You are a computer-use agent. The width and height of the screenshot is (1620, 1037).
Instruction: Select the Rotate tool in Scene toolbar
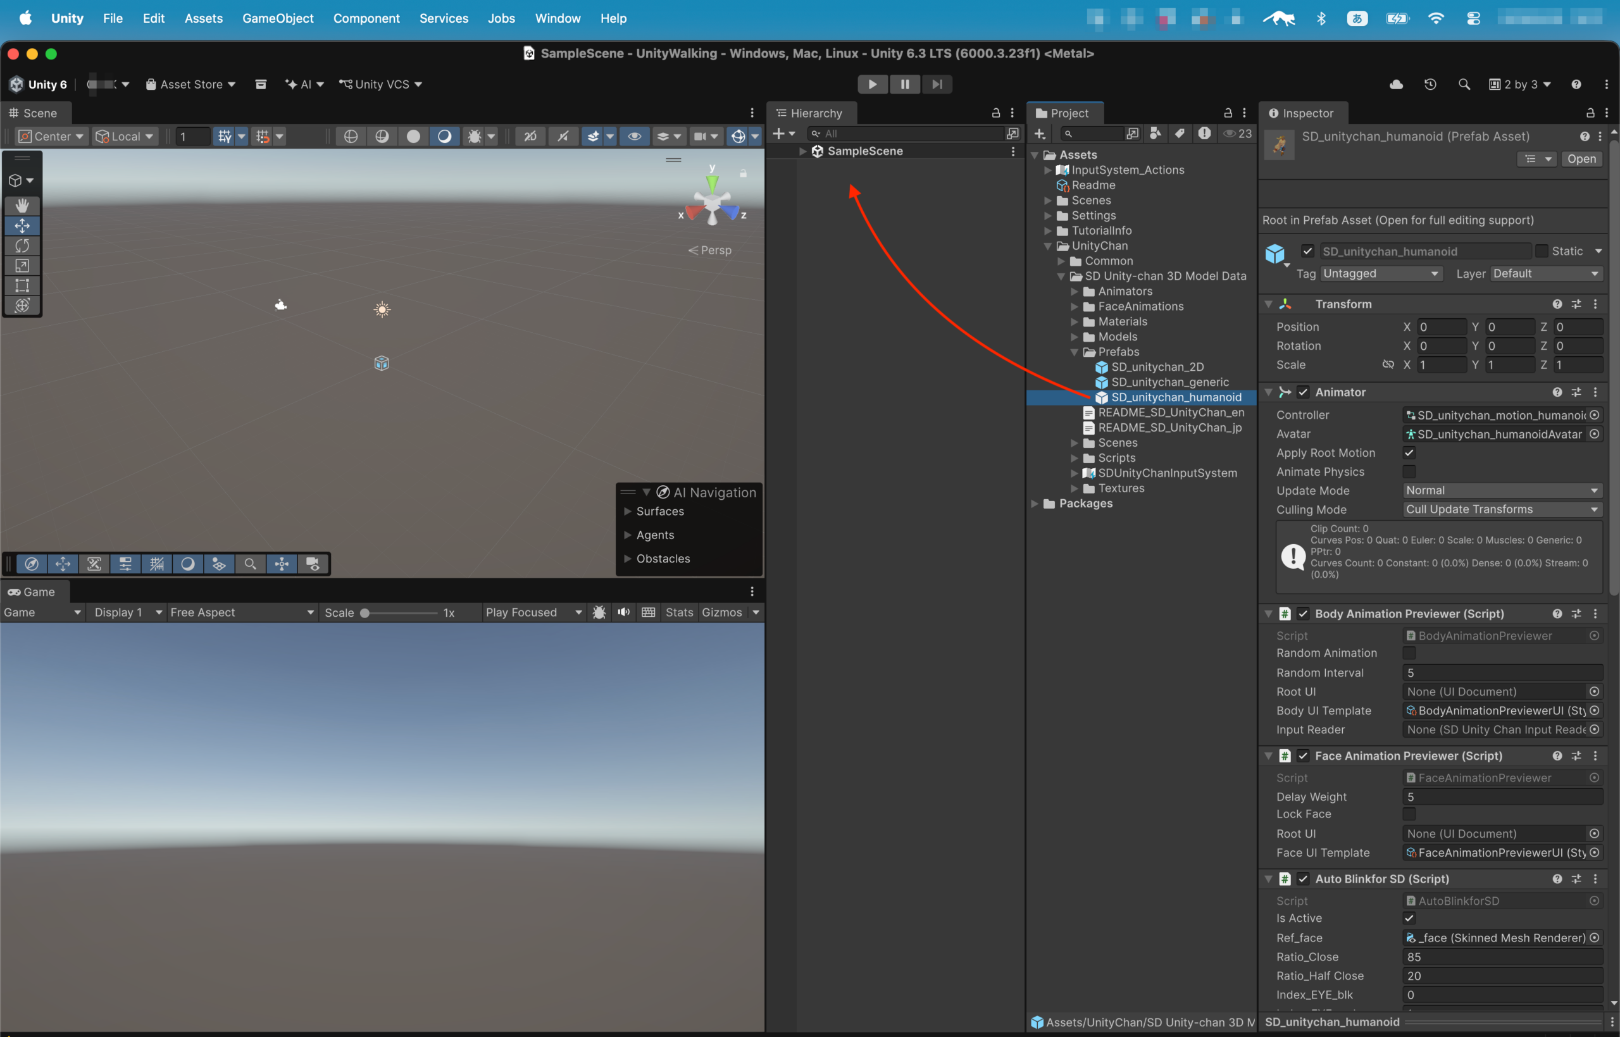pyautogui.click(x=22, y=245)
